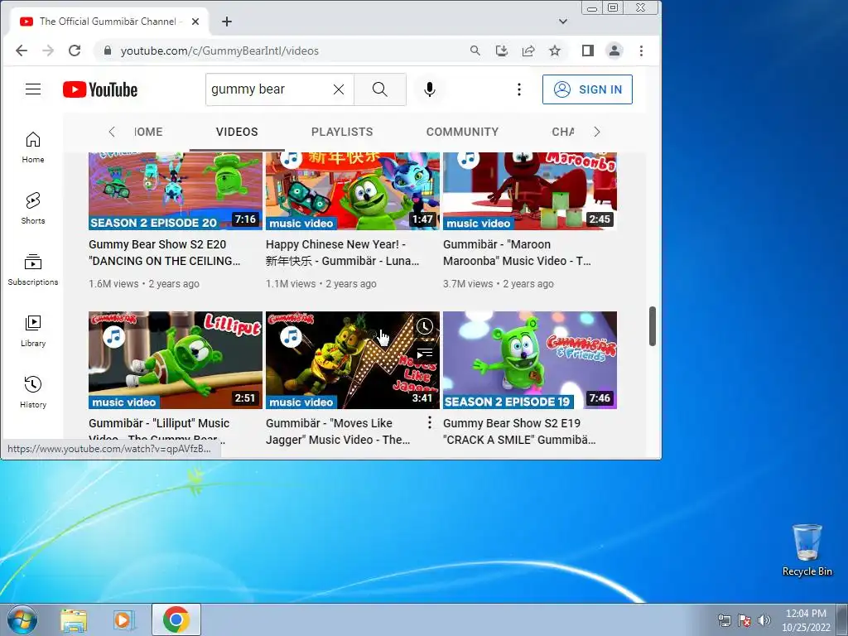
Task: Open the Moves Like Jagger video title
Action: (338, 431)
